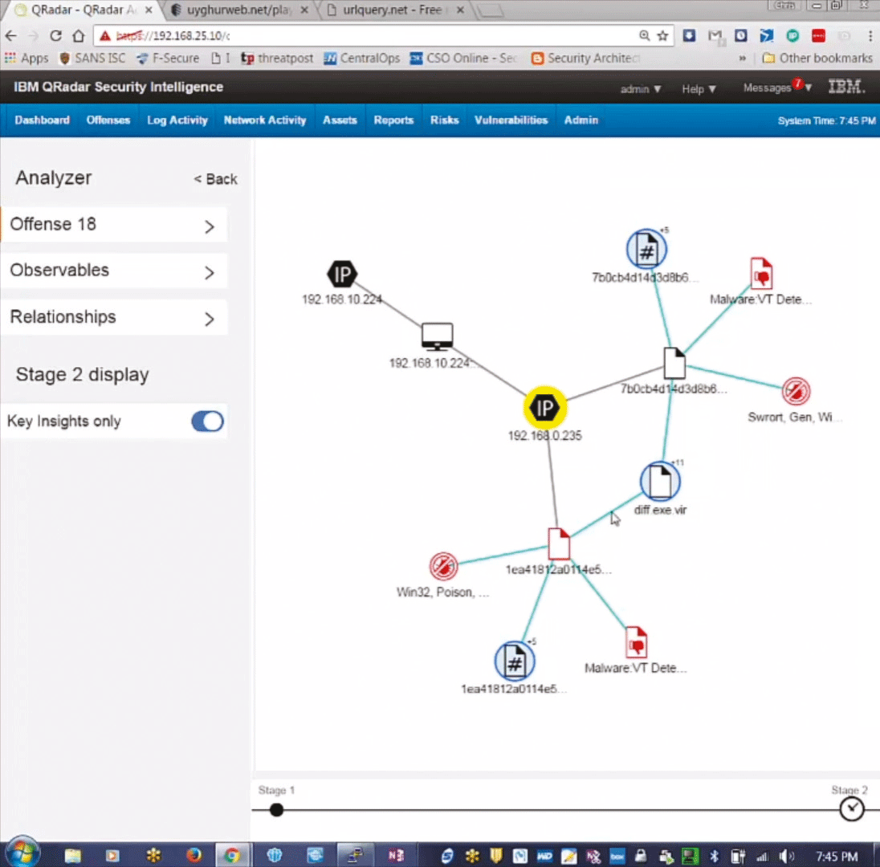Expand the Relationships section

115,318
